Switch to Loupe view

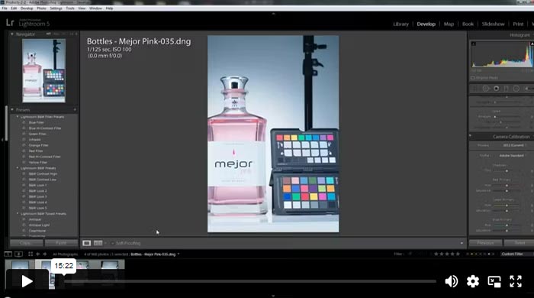click(x=86, y=243)
